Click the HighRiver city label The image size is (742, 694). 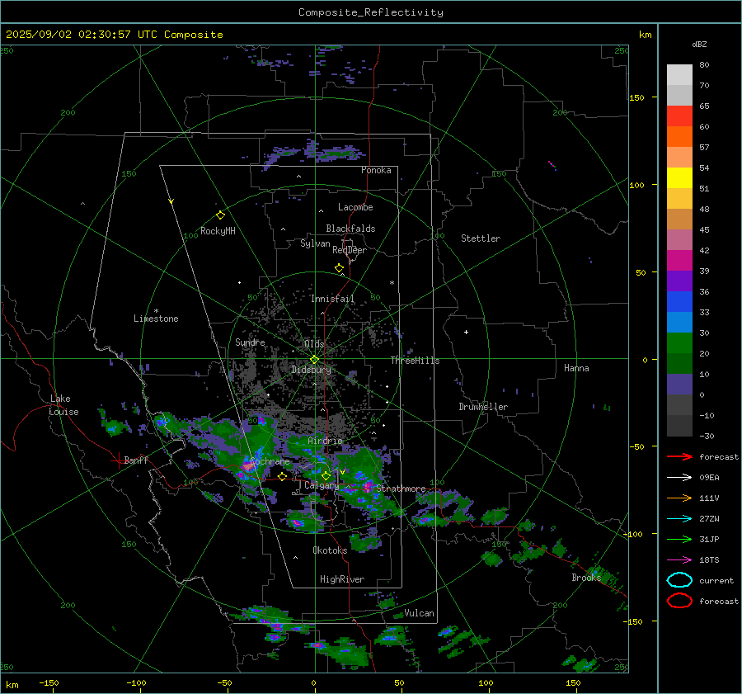[x=342, y=579]
